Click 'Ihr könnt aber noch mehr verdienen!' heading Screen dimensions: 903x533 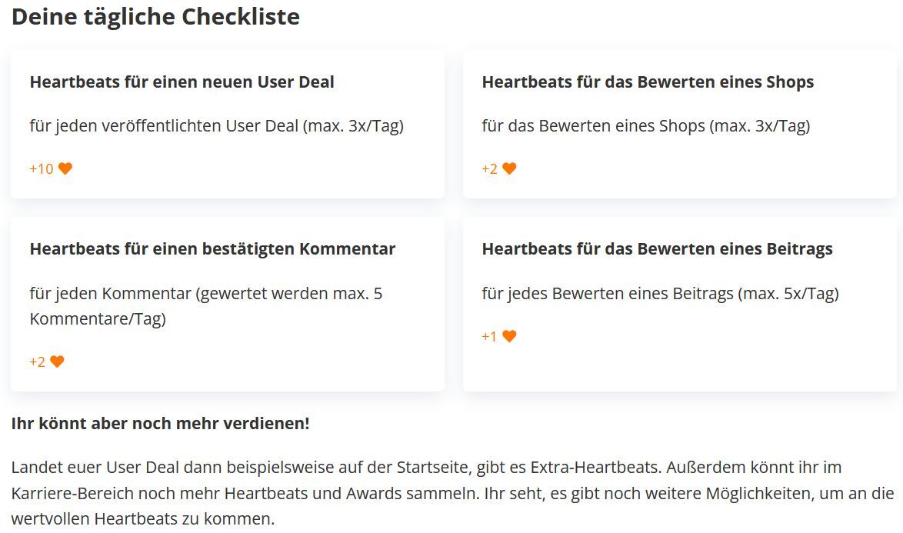click(161, 424)
